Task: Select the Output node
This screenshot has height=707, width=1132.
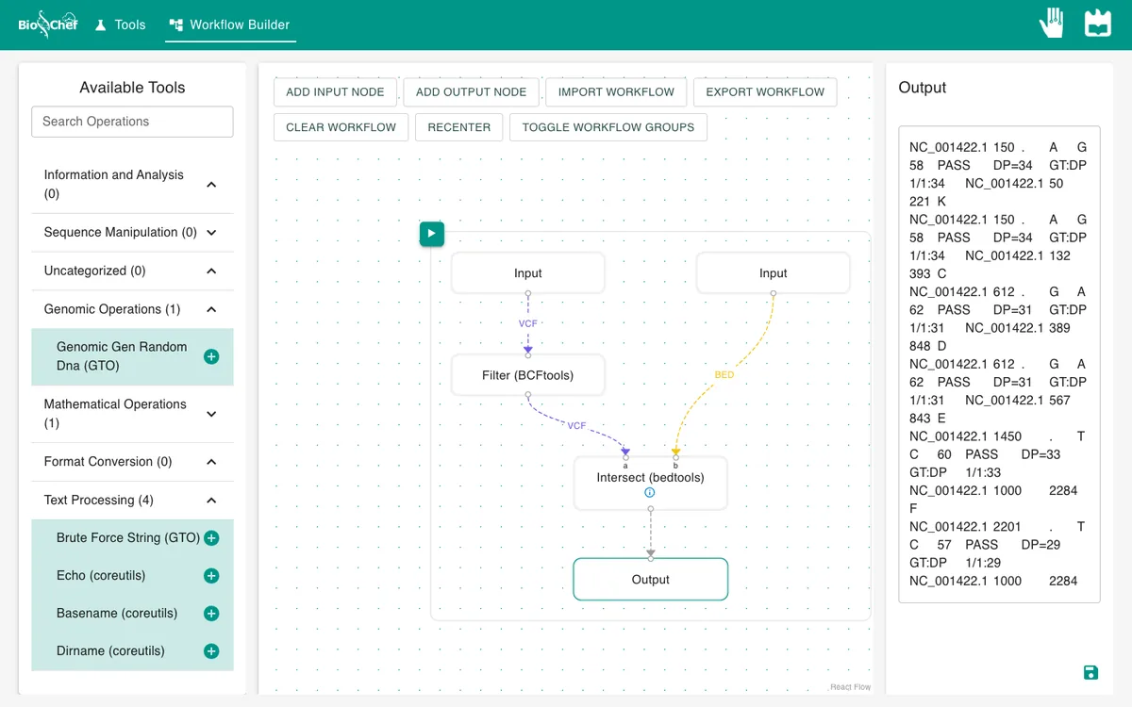Action: point(651,580)
